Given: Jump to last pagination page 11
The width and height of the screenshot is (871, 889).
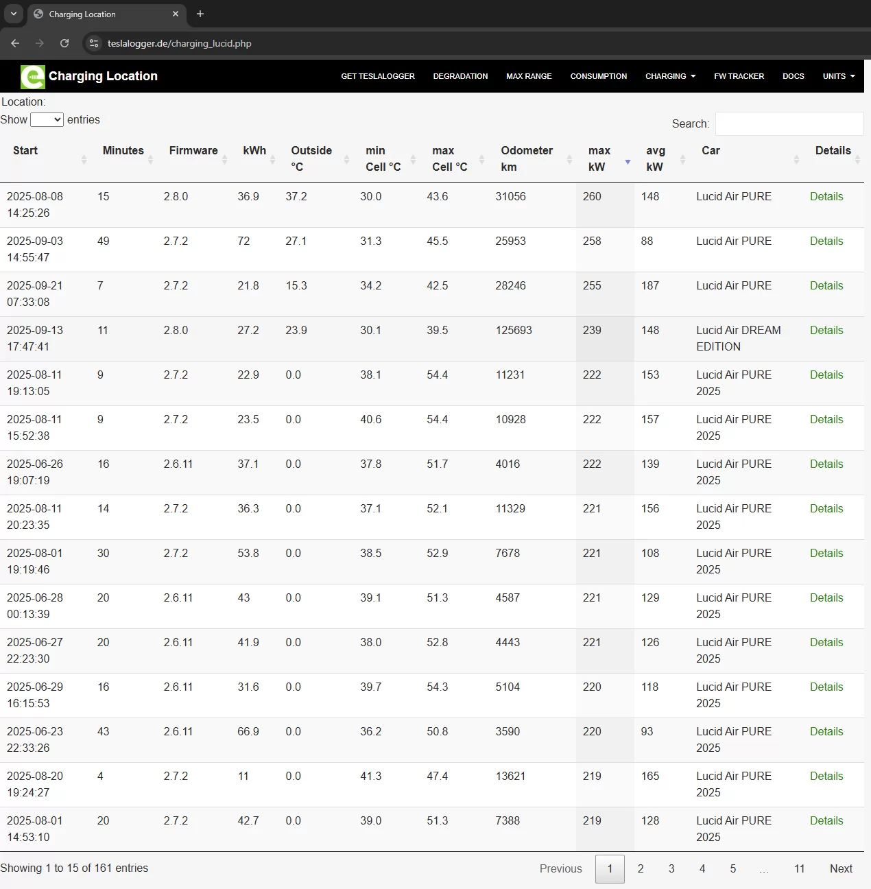Looking at the screenshot, I should (x=799, y=868).
